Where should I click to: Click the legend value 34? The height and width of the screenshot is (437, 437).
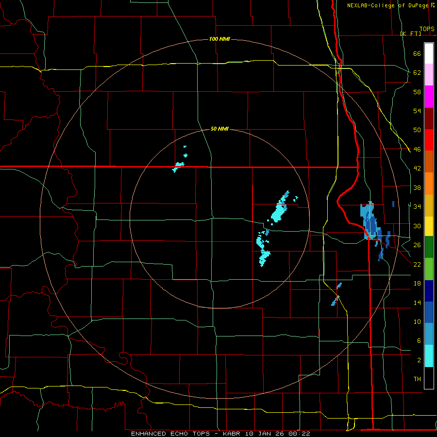tap(417, 207)
